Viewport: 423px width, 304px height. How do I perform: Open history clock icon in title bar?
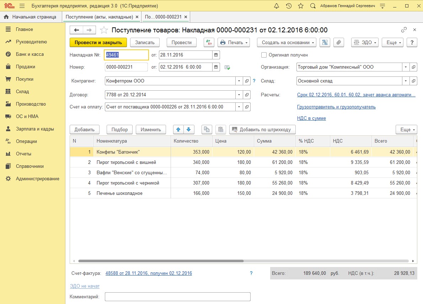click(289, 6)
